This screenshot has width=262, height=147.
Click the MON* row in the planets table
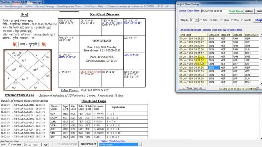coord(99,118)
